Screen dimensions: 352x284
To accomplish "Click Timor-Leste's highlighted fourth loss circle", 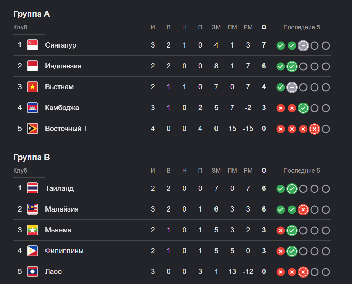I will pos(314,129).
